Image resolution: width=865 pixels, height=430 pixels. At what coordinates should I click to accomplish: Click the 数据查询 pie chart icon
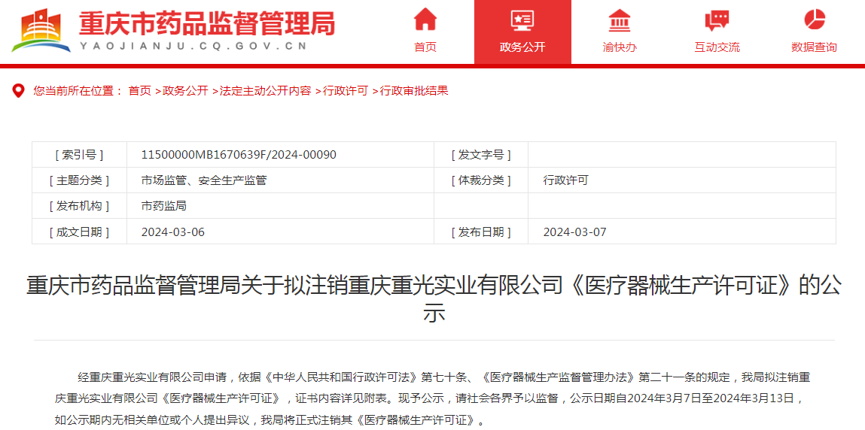[815, 20]
